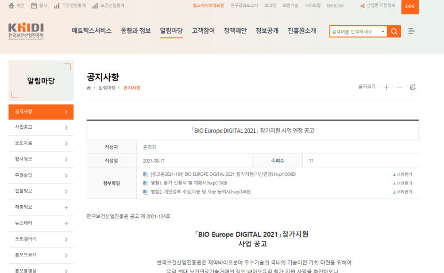
Task: Open the hamburger full menu icon
Action: [x=411, y=31]
